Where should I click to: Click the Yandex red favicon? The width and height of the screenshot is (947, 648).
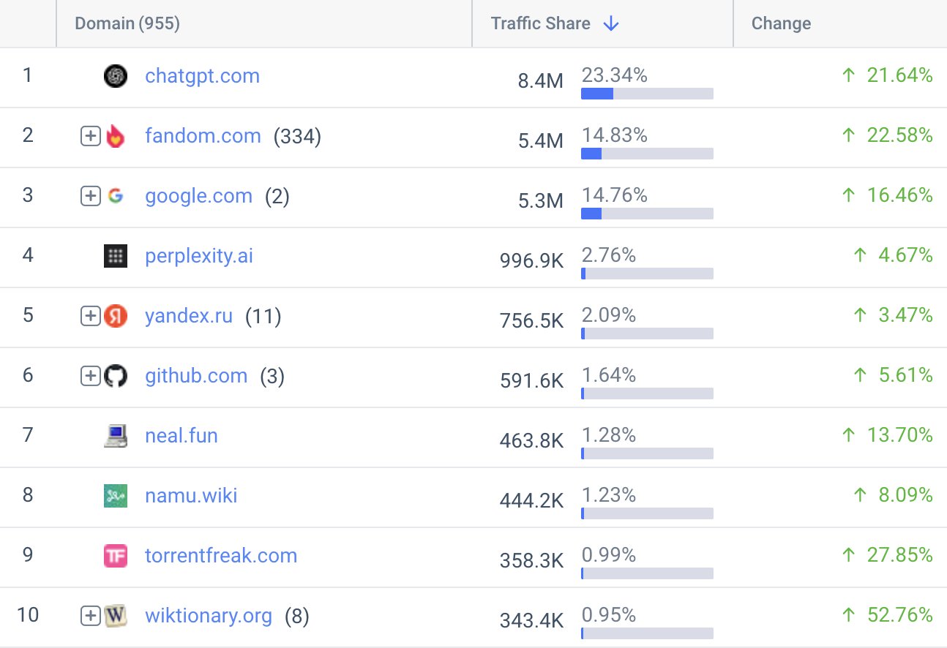point(116,316)
